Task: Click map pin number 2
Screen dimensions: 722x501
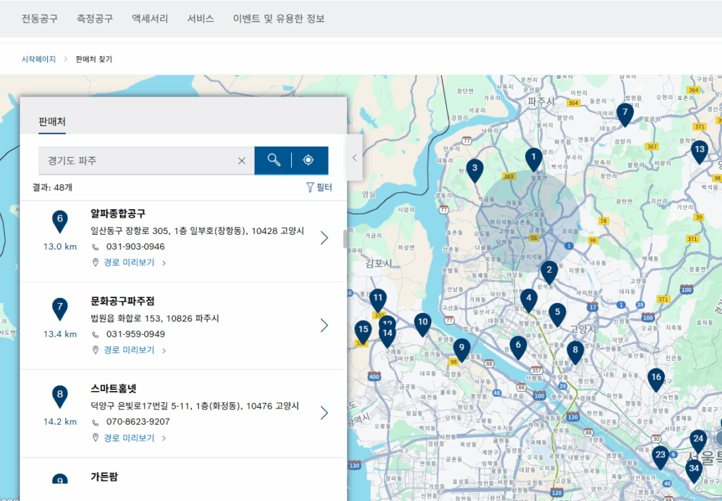Action: tap(549, 273)
